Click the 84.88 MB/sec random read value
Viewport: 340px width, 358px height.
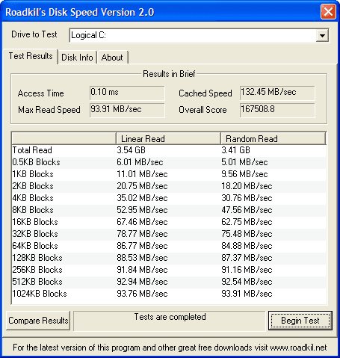coord(247,246)
